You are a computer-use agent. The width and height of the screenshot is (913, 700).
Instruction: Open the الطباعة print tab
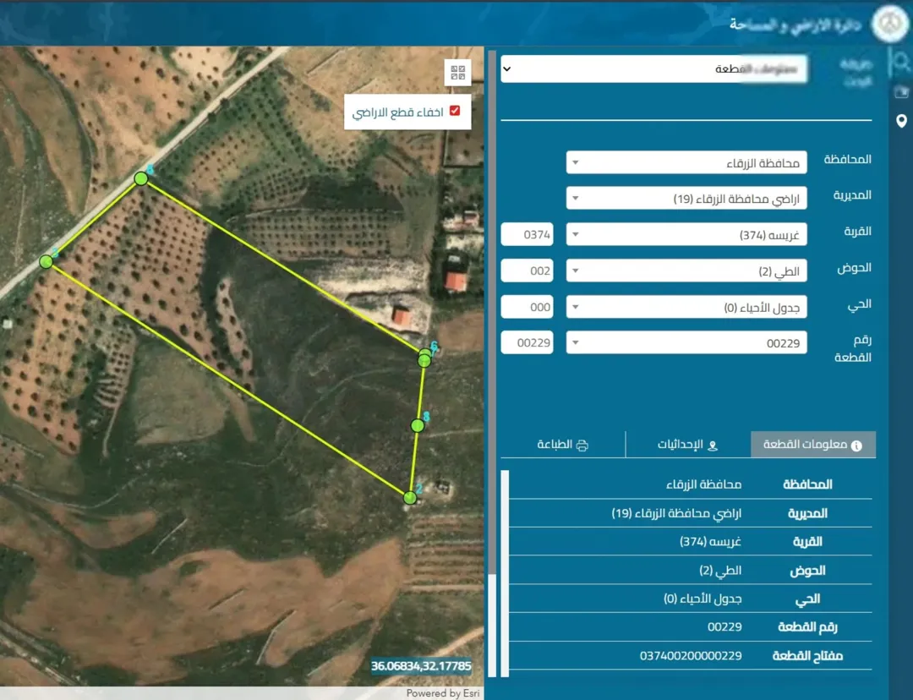[562, 445]
